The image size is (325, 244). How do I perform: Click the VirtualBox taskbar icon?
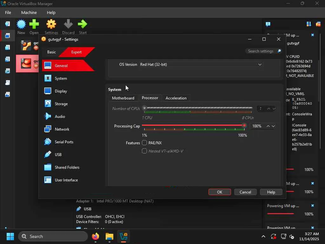click(x=123, y=236)
